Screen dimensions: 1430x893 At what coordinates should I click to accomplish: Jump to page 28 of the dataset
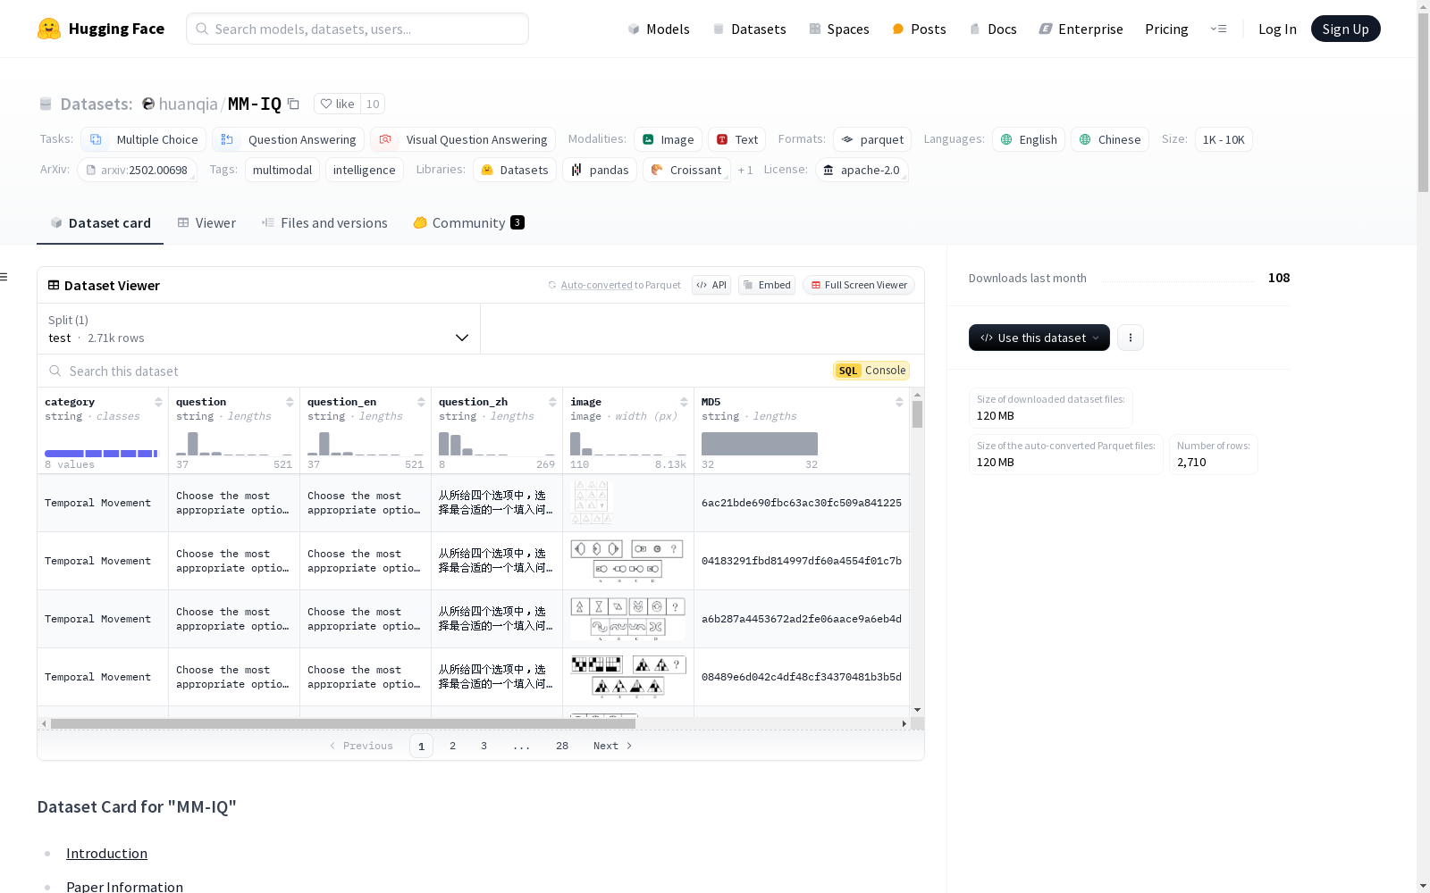click(x=561, y=746)
